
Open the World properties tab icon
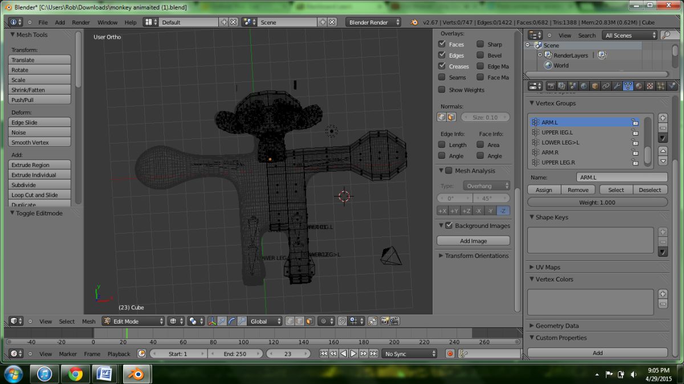[584, 86]
